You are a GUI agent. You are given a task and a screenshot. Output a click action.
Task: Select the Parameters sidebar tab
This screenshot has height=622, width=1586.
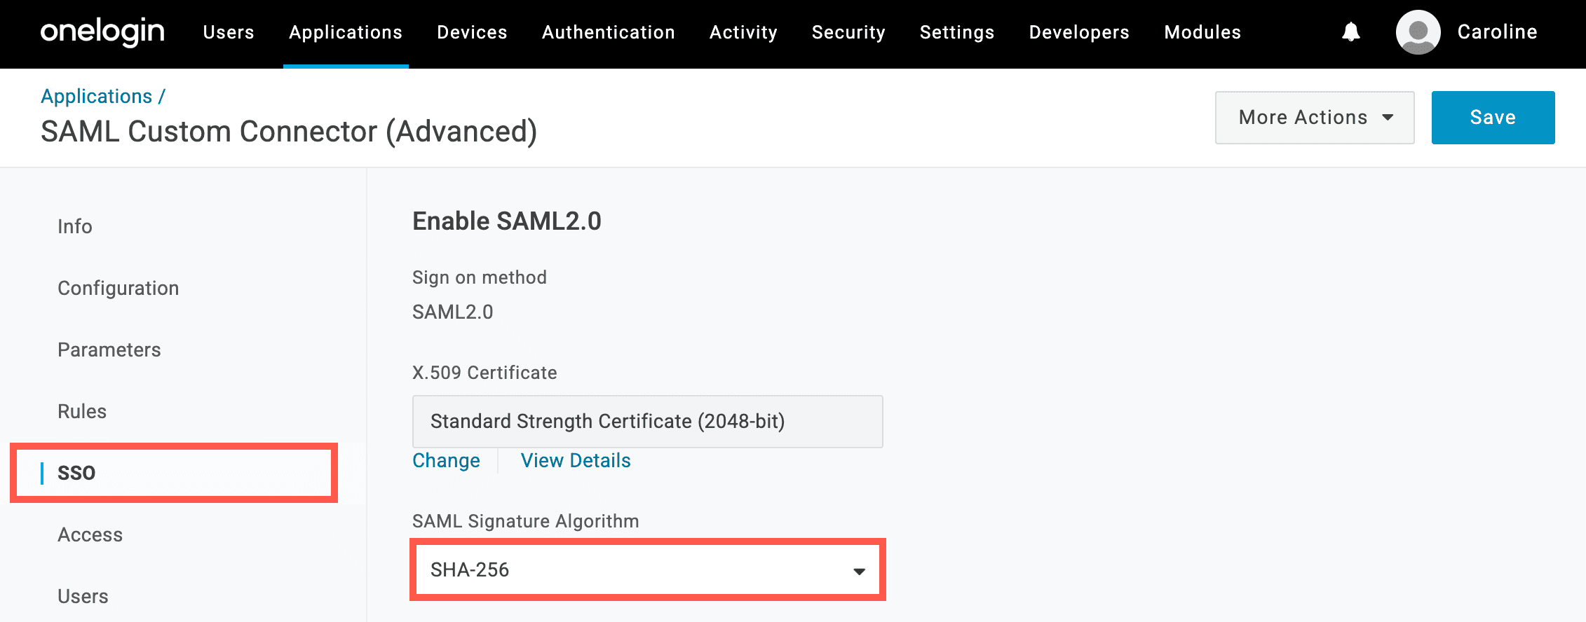click(109, 350)
